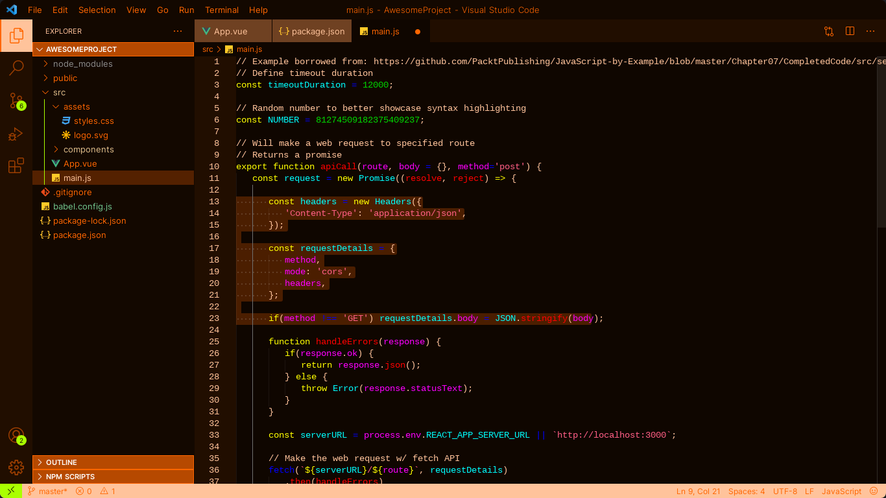This screenshot has height=498, width=886.
Task: Expand the node_modules folder
Action: click(x=113, y=64)
